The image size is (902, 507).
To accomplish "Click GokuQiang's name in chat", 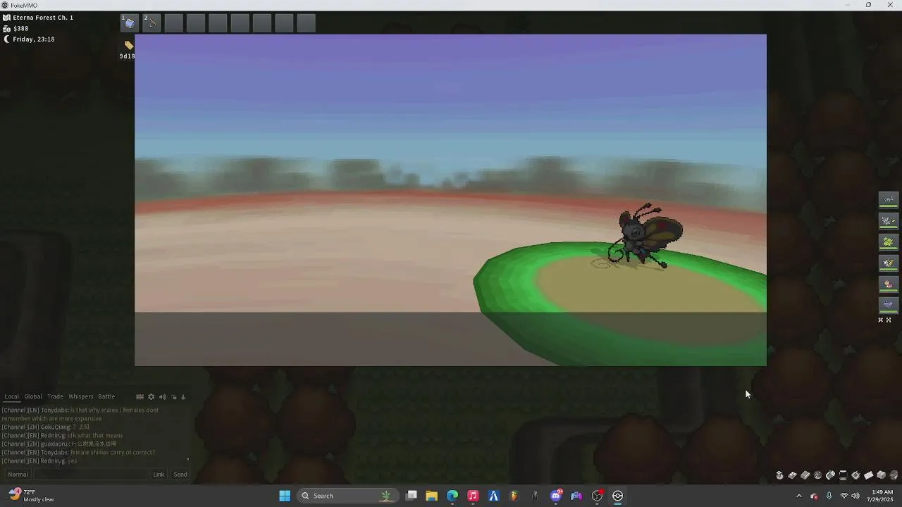I will coord(55,427).
